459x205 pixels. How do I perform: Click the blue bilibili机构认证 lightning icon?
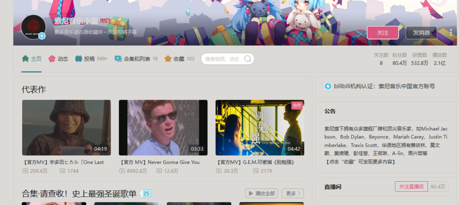coord(328,86)
